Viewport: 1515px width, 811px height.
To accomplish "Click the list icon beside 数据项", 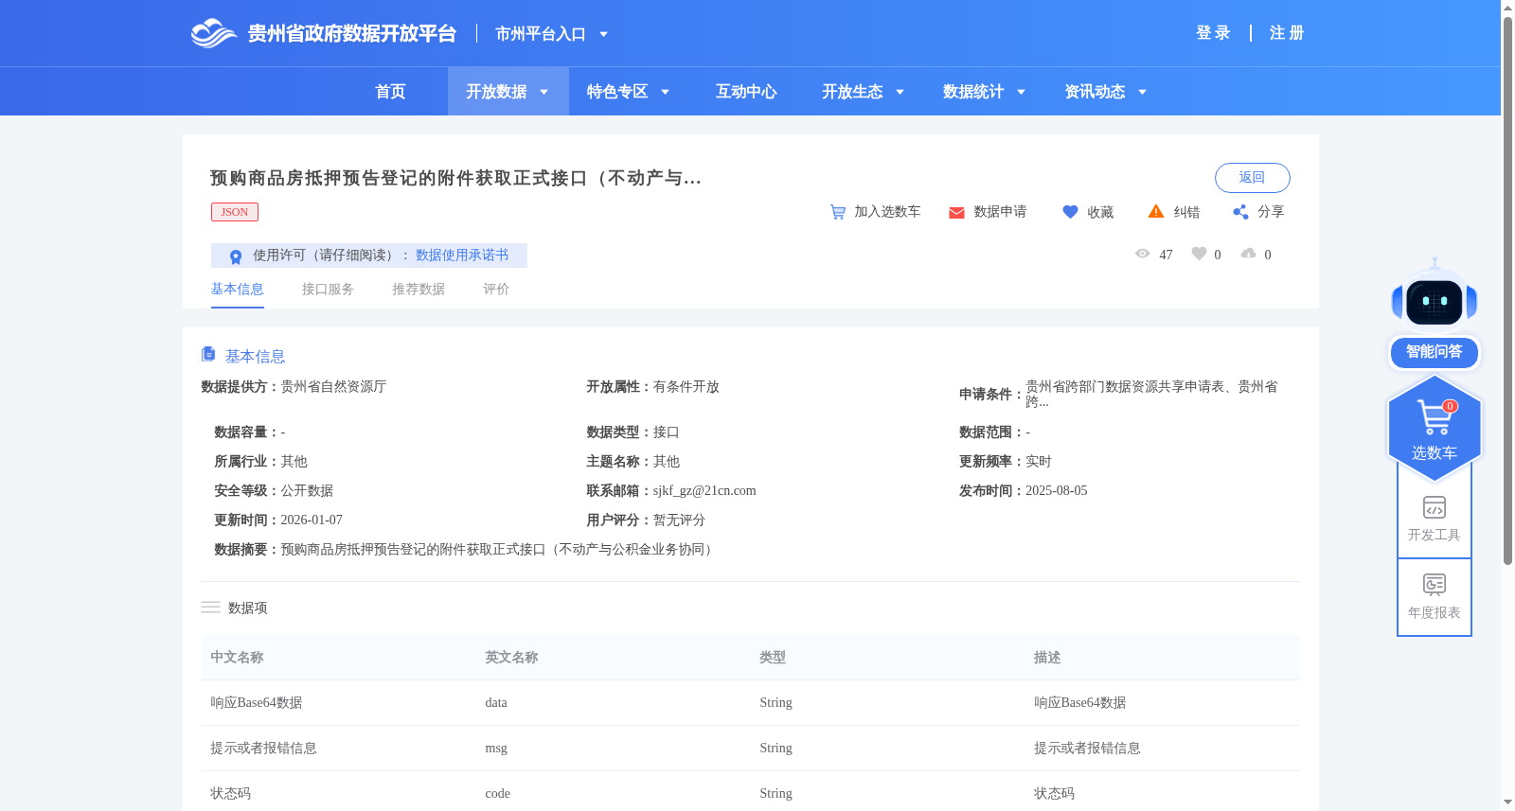I will point(210,608).
